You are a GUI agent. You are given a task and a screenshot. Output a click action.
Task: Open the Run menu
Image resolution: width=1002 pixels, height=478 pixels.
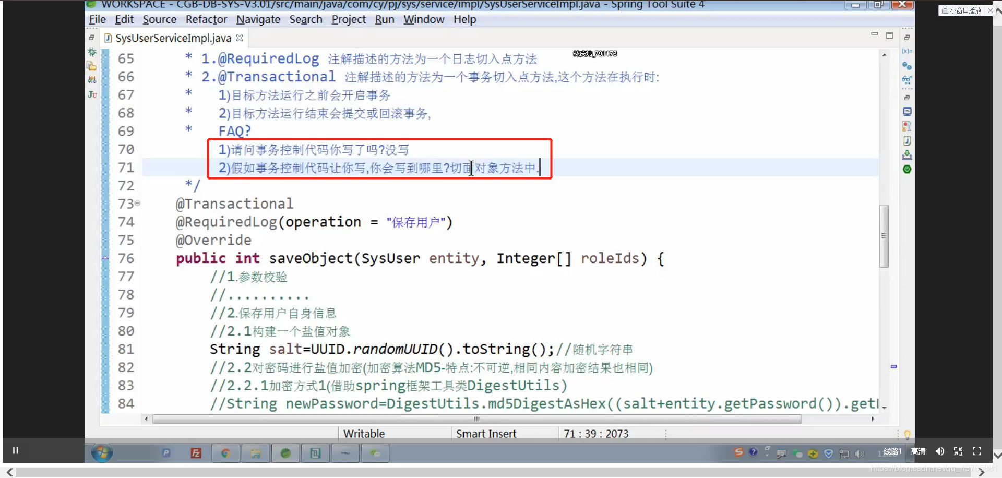point(385,19)
